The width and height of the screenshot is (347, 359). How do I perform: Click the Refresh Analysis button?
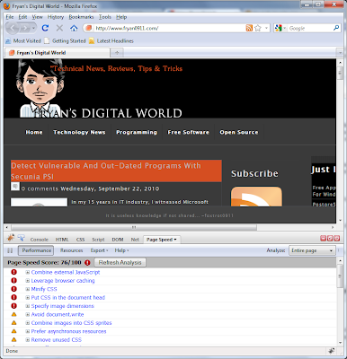click(x=120, y=263)
